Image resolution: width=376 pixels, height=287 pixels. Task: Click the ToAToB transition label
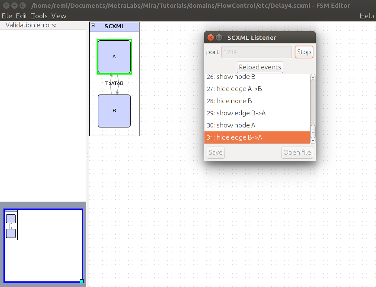114,83
